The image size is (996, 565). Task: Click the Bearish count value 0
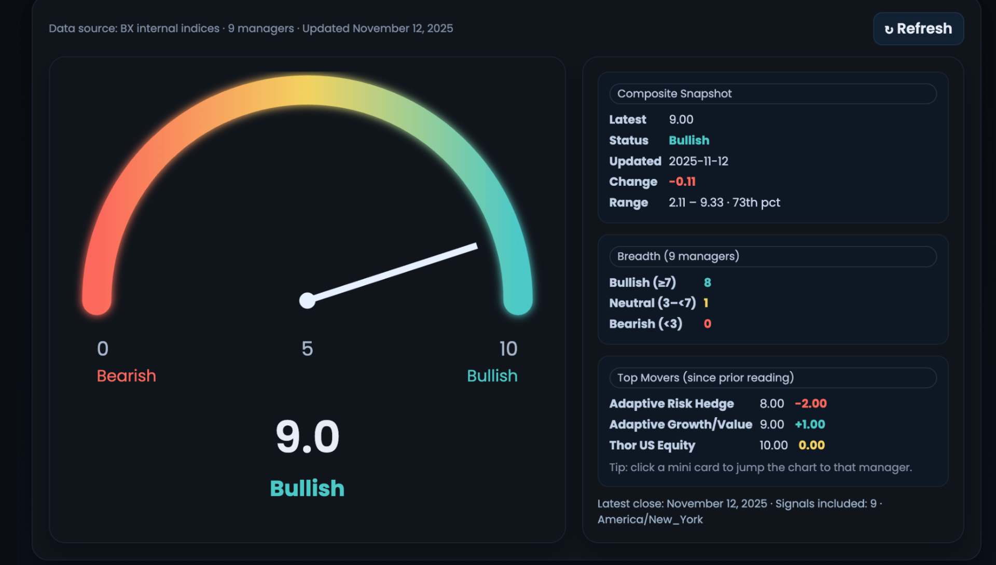click(707, 324)
